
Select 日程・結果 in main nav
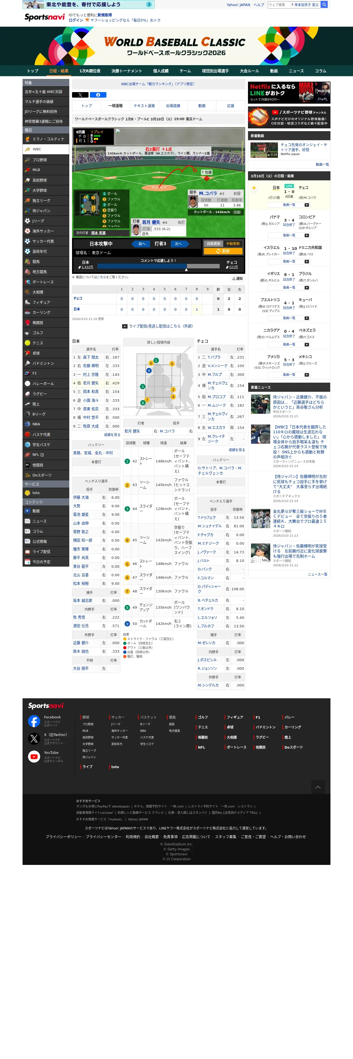59,71
